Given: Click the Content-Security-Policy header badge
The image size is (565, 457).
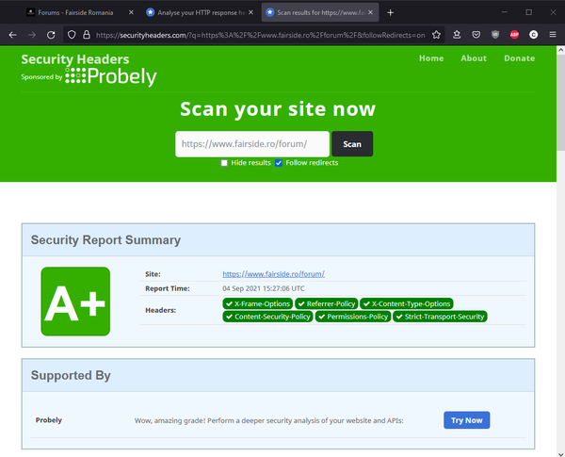Looking at the screenshot, I should 267,317.
